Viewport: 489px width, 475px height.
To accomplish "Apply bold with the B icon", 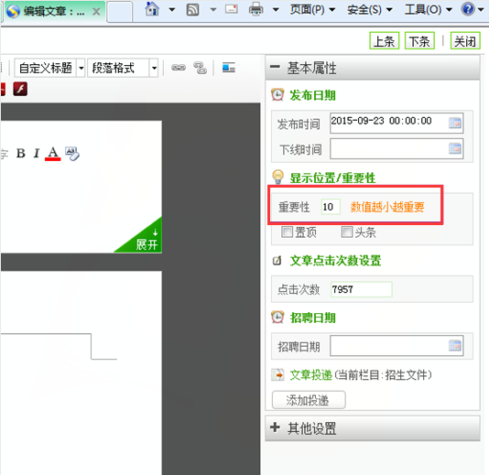I will [21, 153].
